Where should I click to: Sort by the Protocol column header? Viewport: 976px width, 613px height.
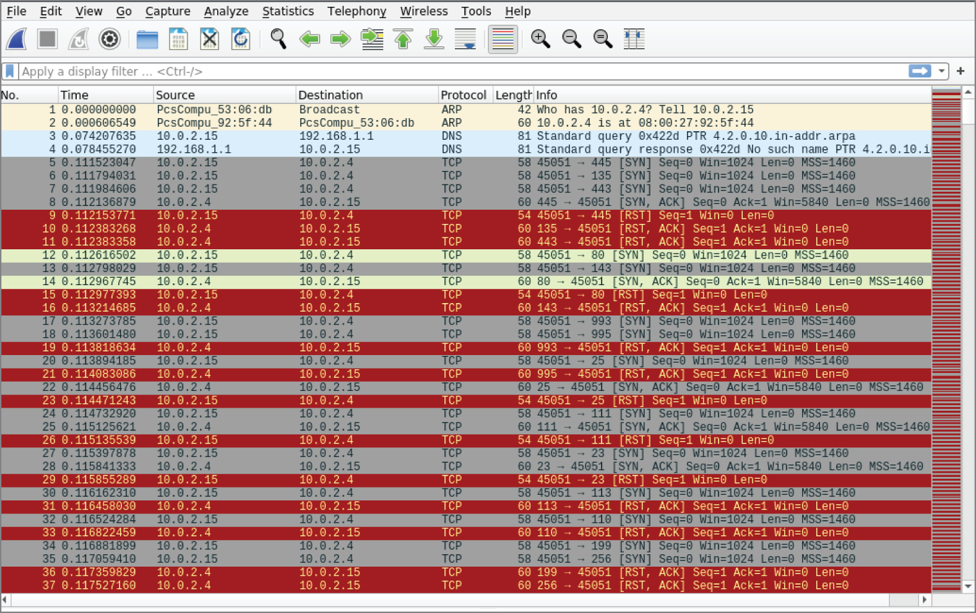click(465, 95)
